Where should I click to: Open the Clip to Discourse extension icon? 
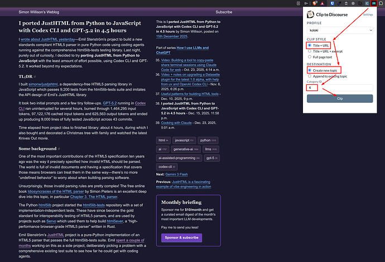(x=374, y=3)
